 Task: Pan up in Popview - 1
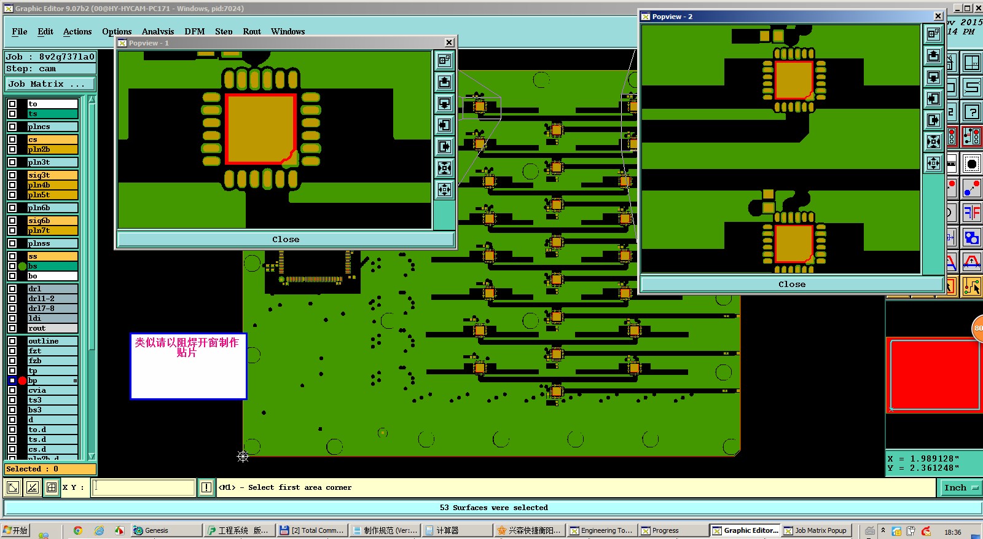point(444,82)
